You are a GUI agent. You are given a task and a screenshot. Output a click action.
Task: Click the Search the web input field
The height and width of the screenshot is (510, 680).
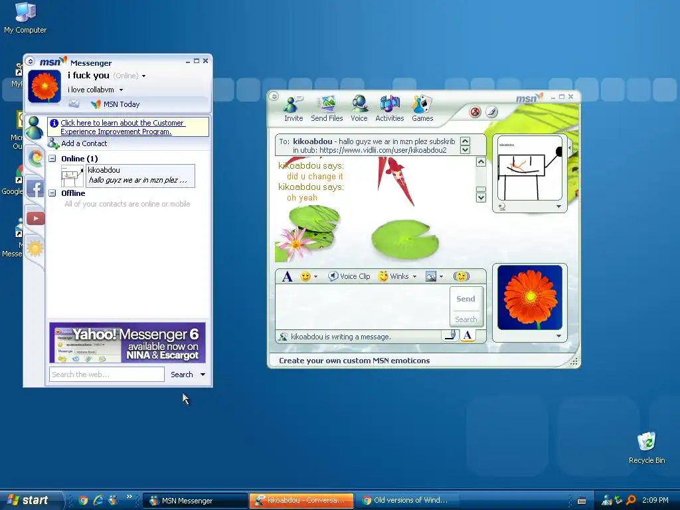(x=107, y=375)
